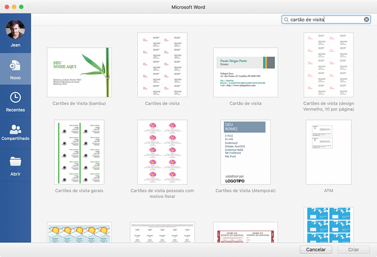The height and width of the screenshot is (257, 377).
Task: Select the blue world map cards template
Action: pyautogui.click(x=329, y=225)
